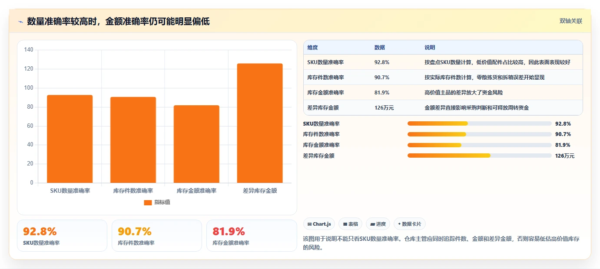The image size is (600, 269).
Task: Click the SKU数量准确率 chart bar
Action: (x=70, y=139)
